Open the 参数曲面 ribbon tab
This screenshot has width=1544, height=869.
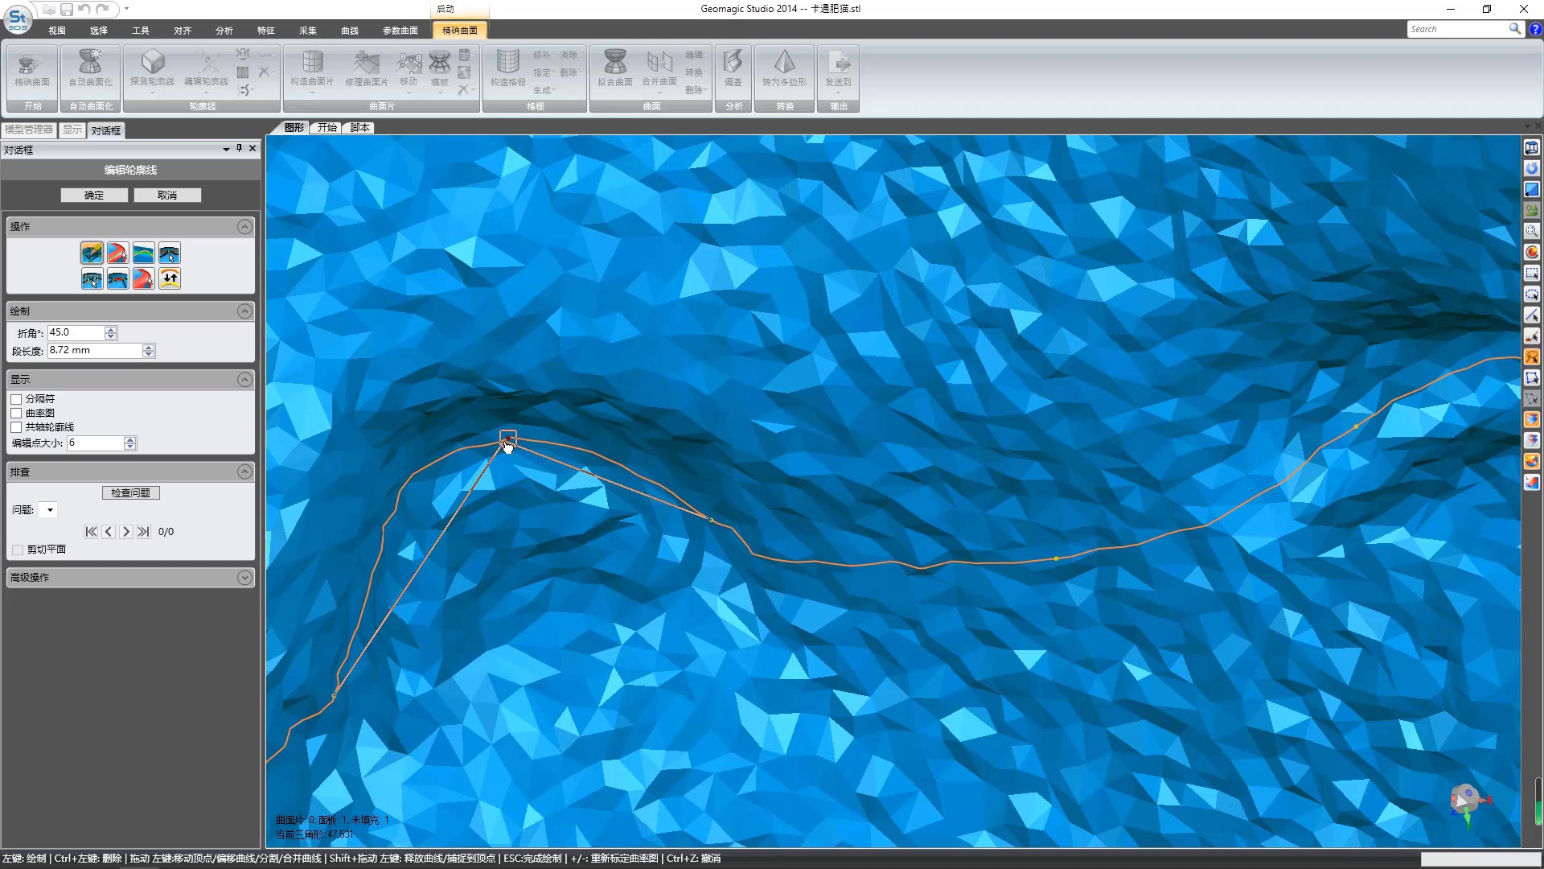(x=400, y=31)
